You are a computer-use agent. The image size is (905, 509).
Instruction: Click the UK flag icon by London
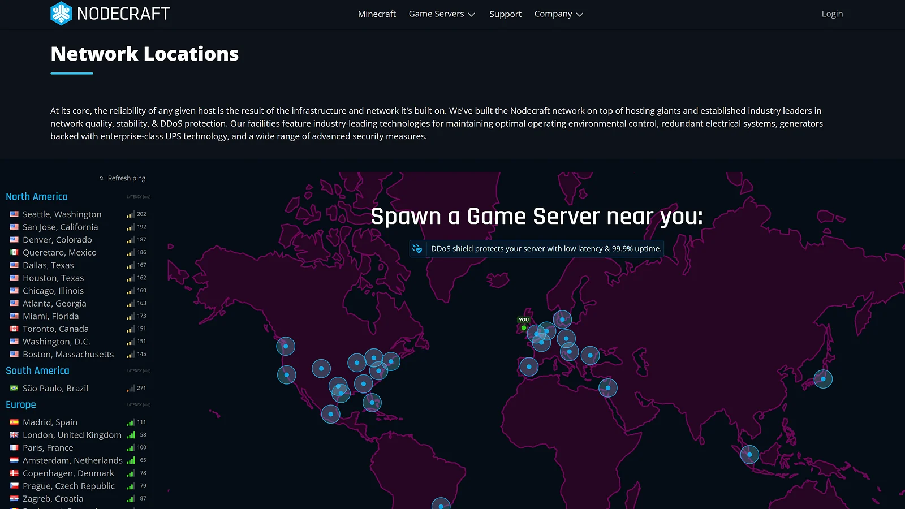(14, 435)
